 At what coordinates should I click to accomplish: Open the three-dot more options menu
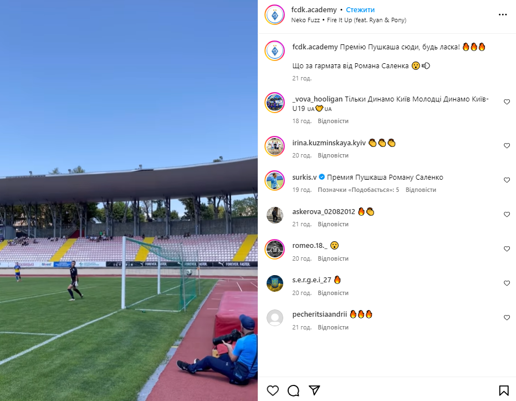[x=503, y=14]
